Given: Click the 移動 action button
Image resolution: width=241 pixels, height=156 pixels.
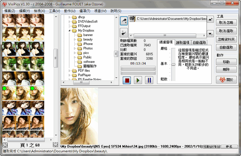Looking at the screenshot, I should pos(226,62).
